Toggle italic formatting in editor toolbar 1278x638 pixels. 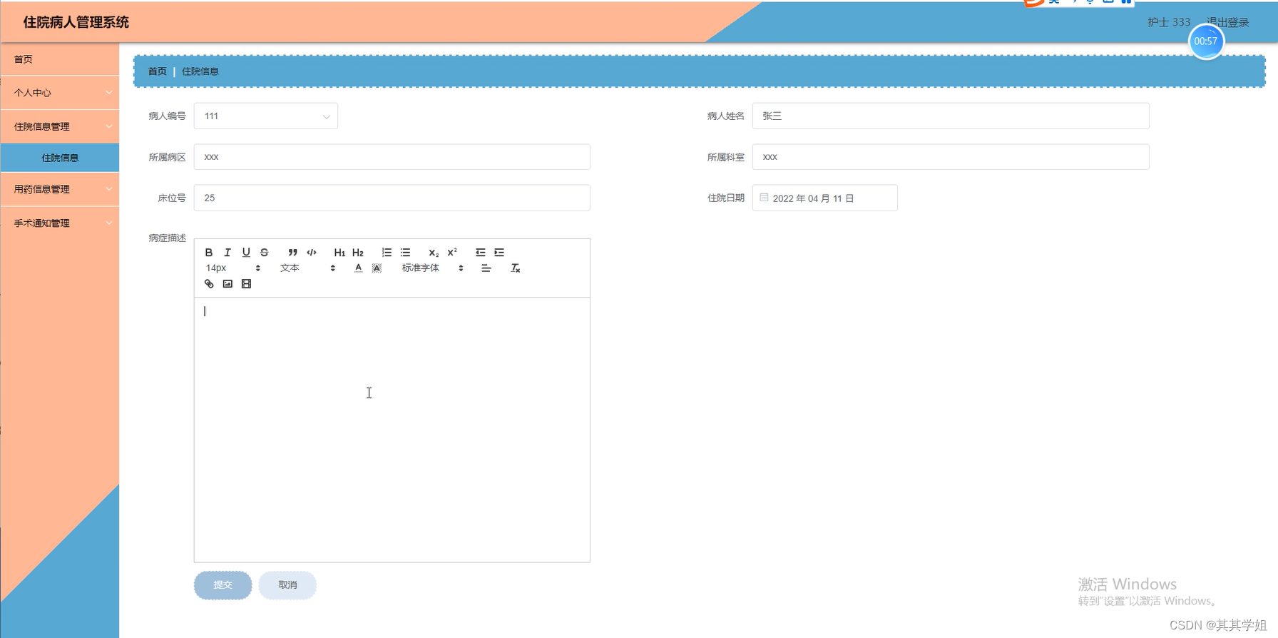pos(228,253)
